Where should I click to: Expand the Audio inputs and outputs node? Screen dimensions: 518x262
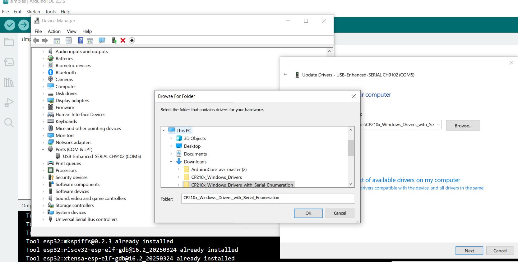tap(43, 52)
